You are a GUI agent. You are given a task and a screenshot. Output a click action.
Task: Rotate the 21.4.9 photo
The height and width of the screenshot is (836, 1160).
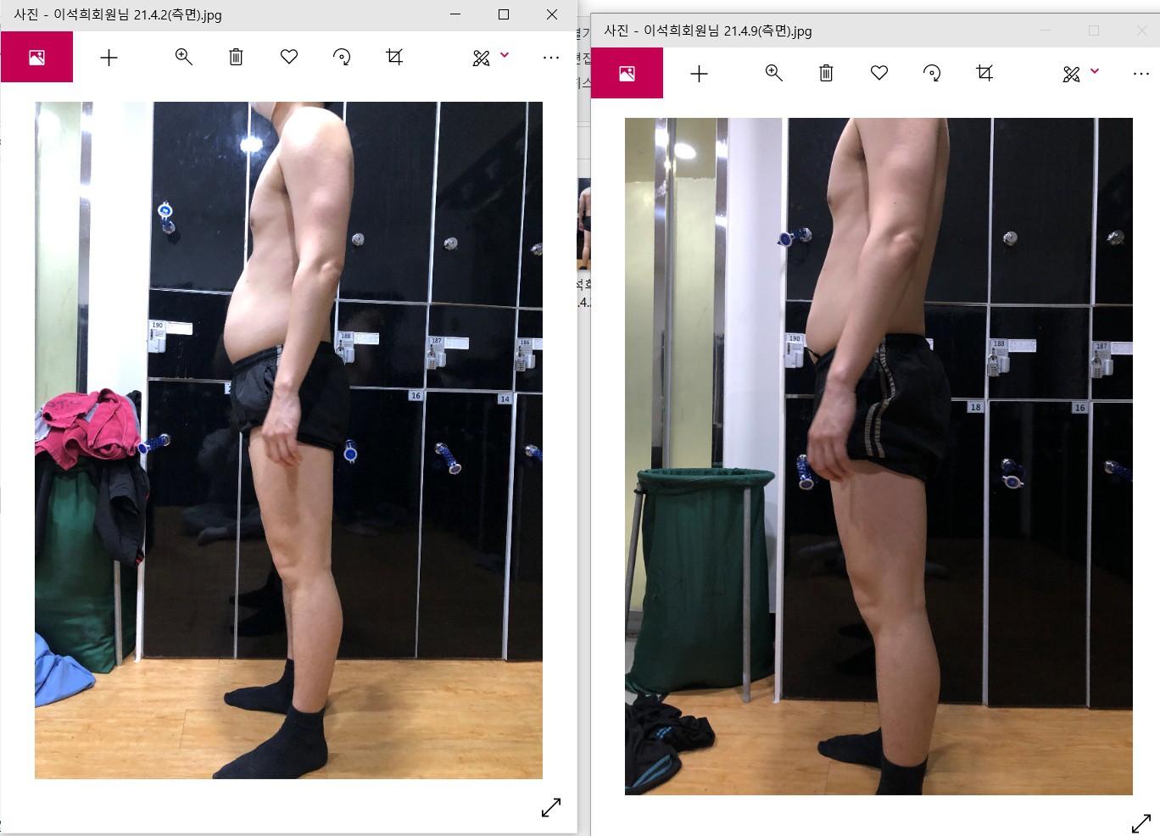coord(932,74)
